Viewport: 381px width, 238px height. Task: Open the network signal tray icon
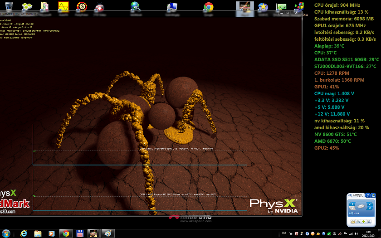[x=351, y=233]
